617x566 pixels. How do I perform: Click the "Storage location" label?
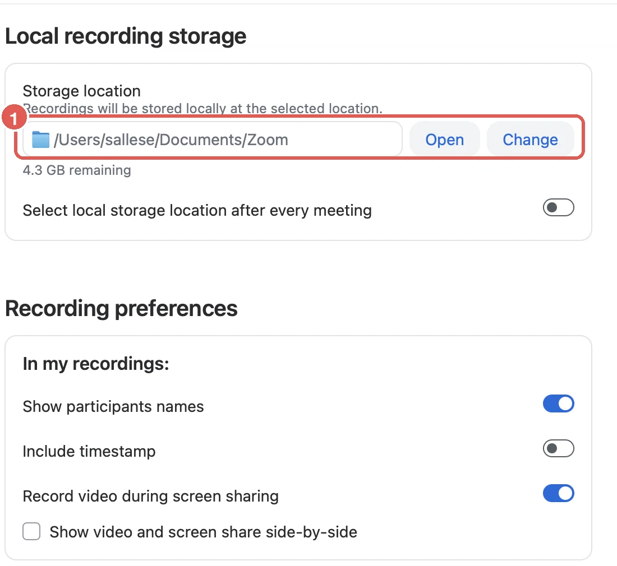click(81, 91)
